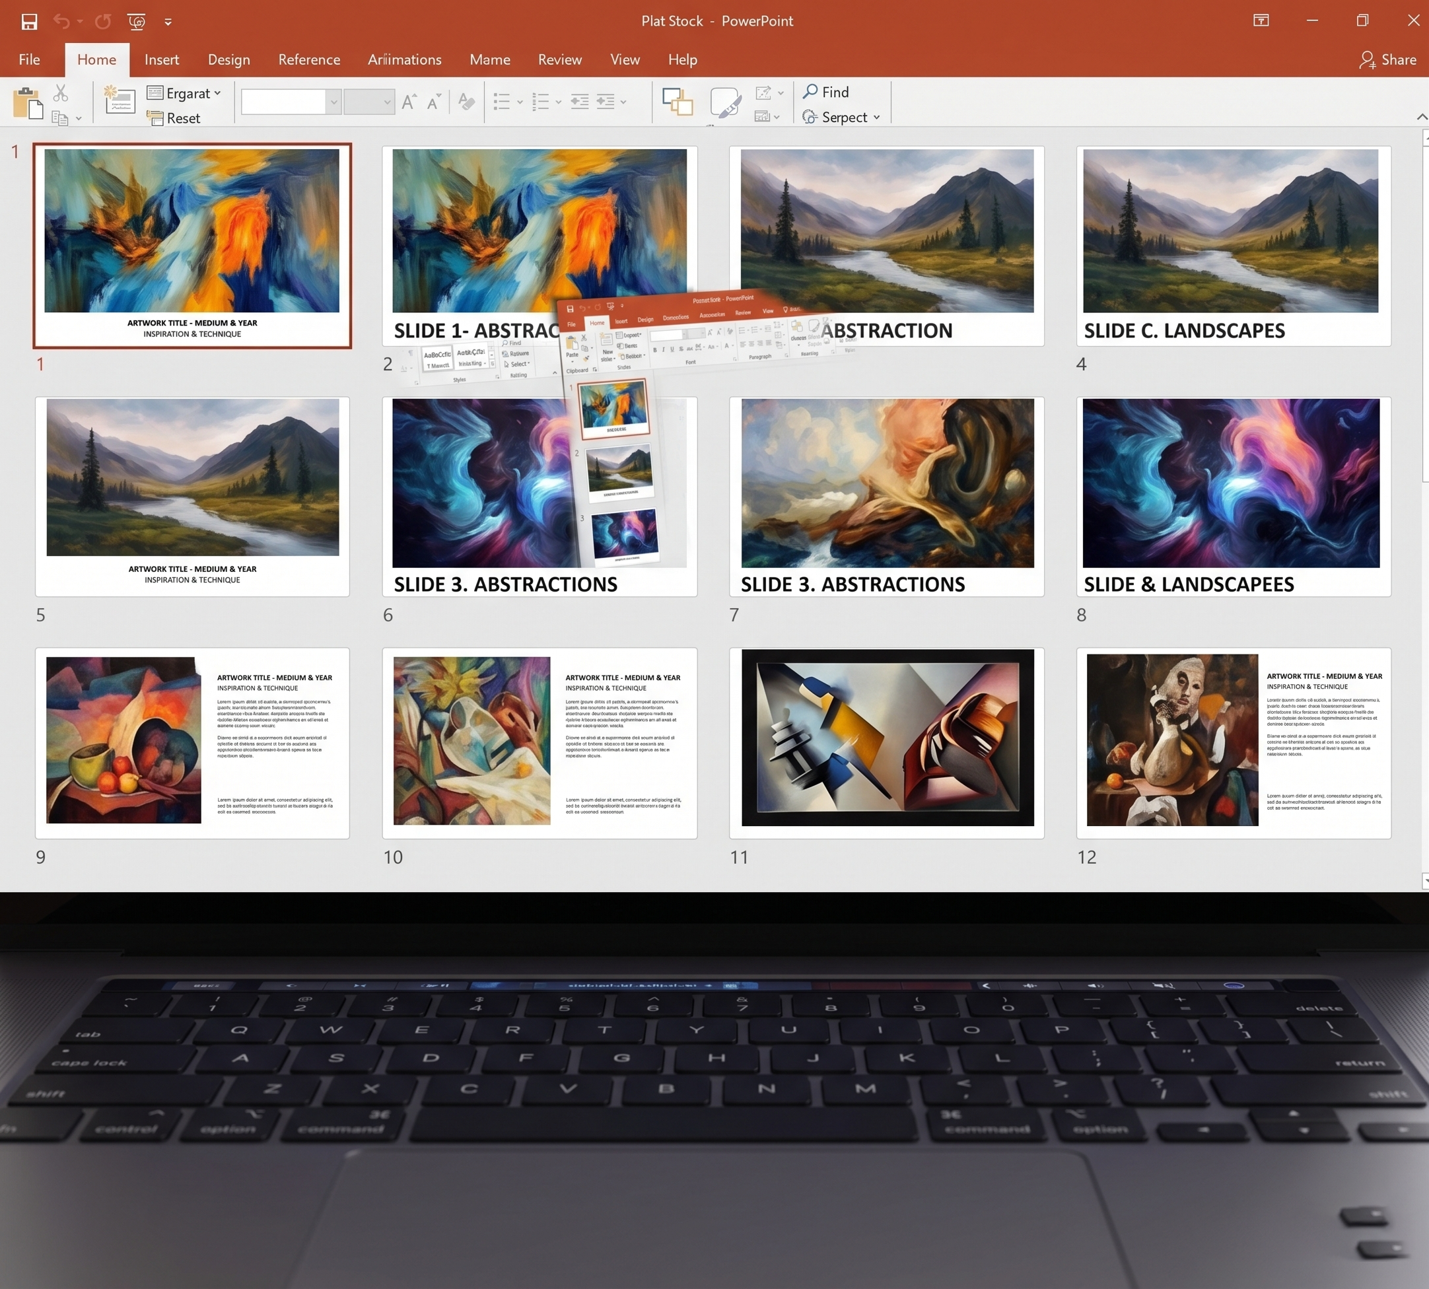Screen dimensions: 1429x1289
Task: Switch to the Insert tab
Action: [161, 59]
